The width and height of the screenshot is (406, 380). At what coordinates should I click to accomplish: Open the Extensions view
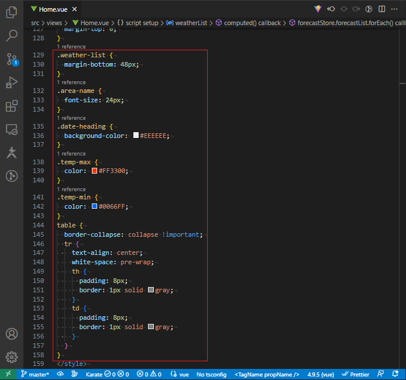12,106
